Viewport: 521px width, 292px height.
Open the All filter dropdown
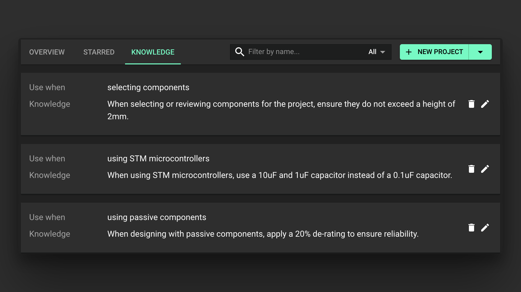coord(377,52)
